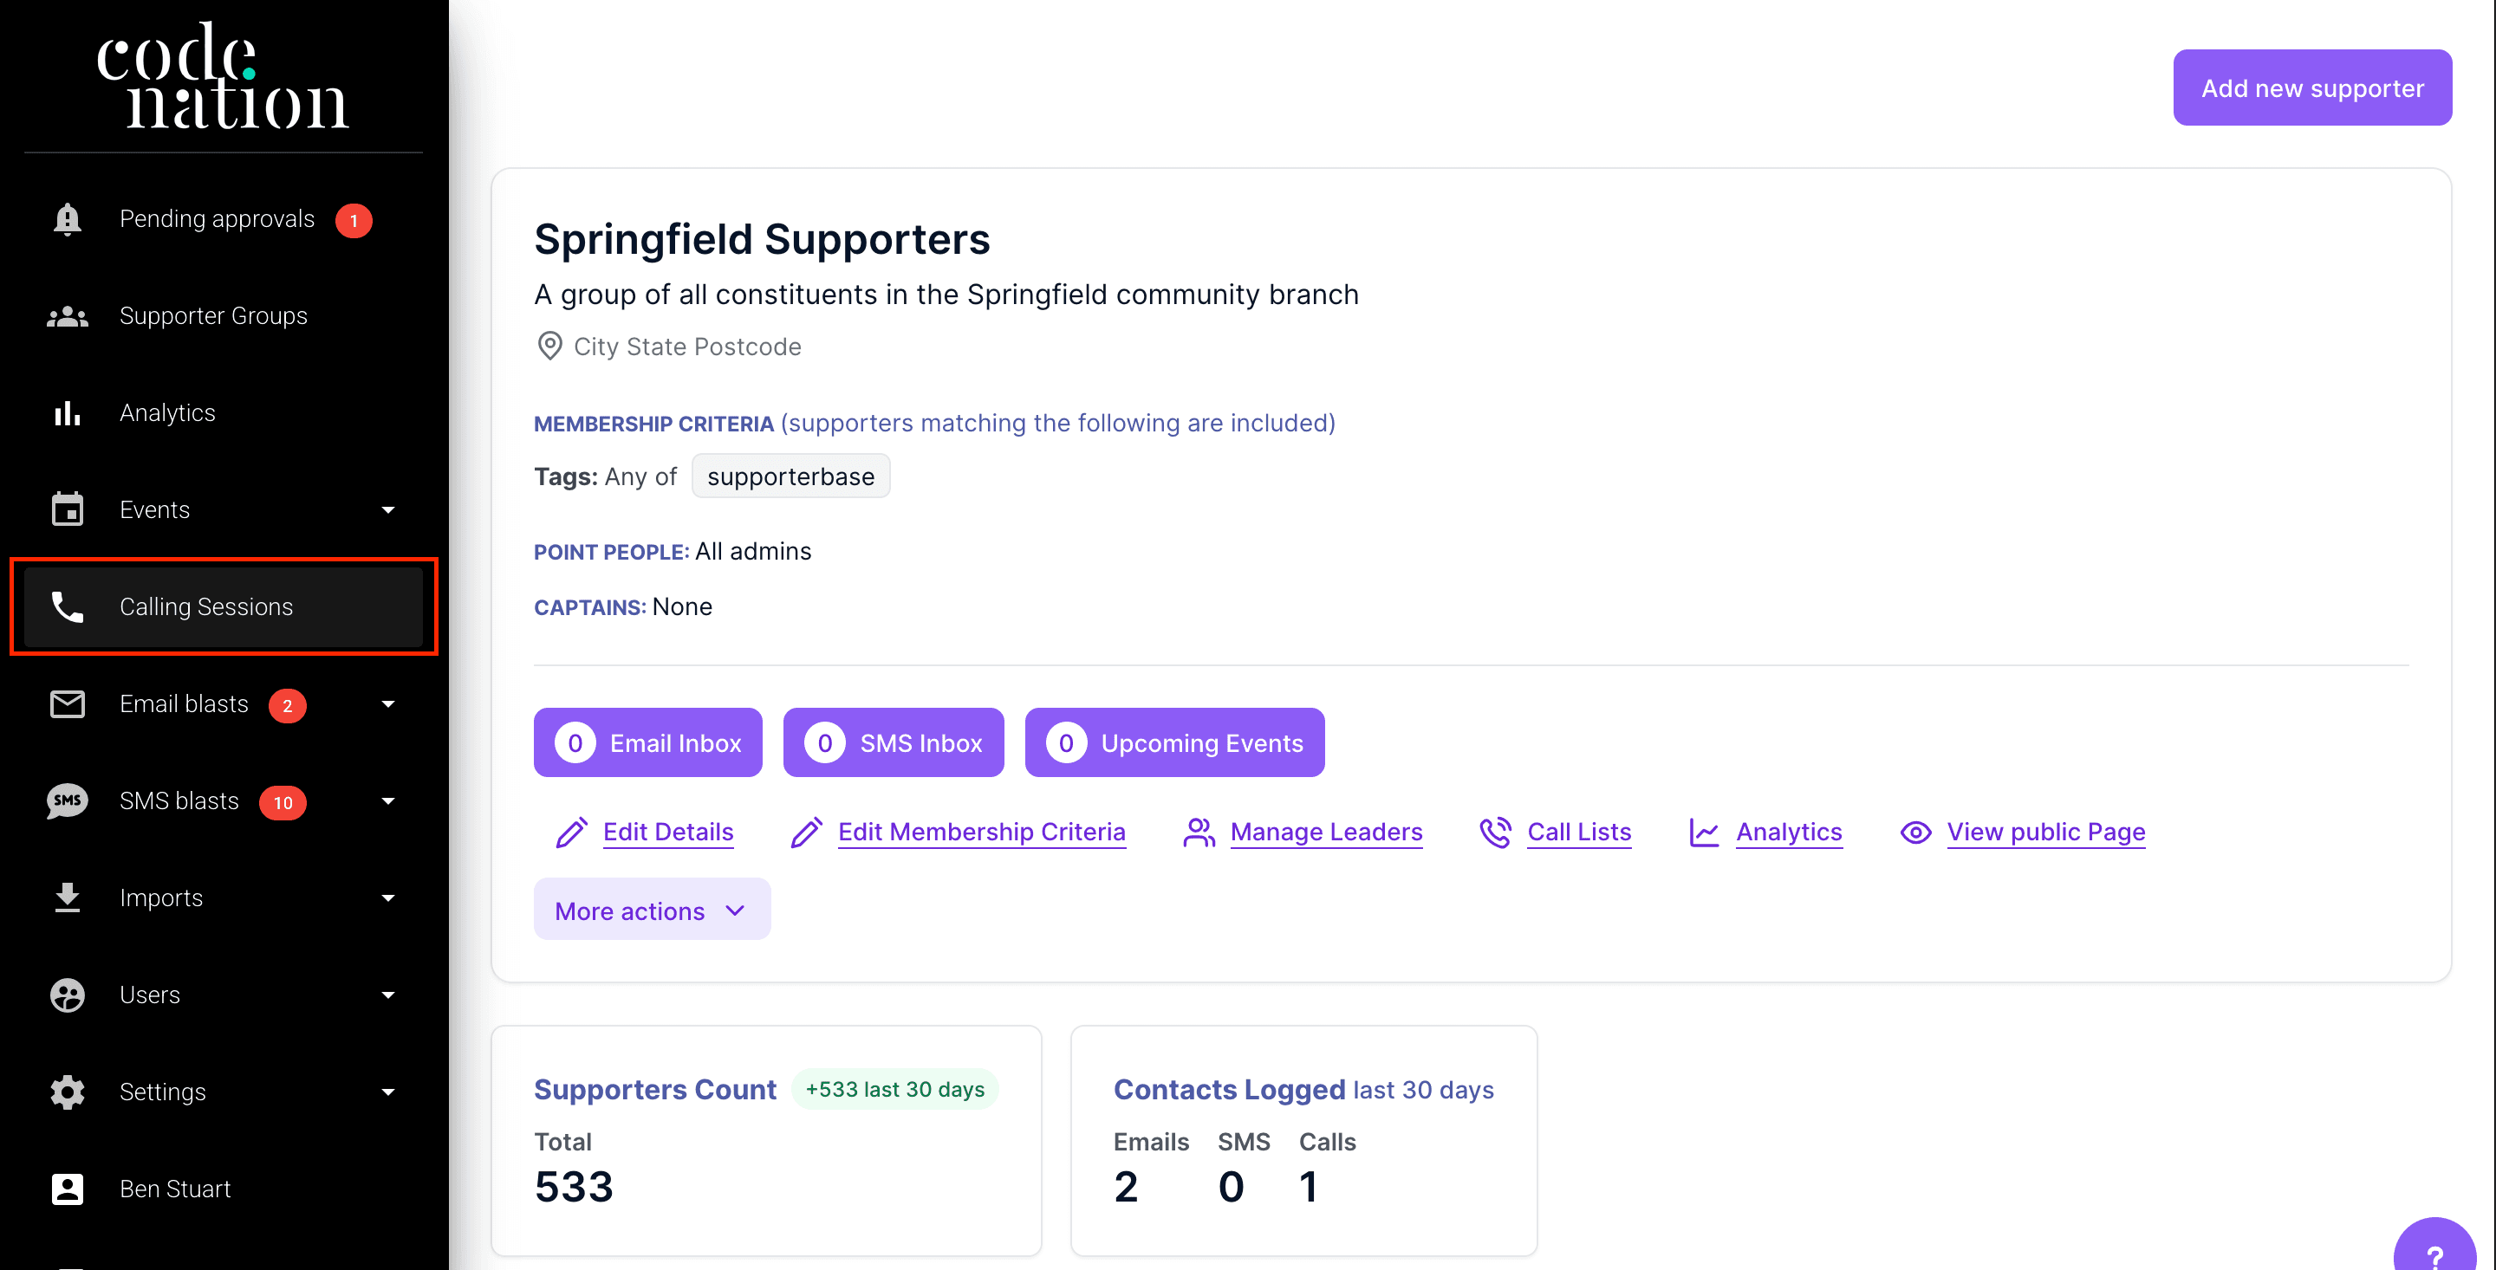Open the Users sidebar menu item
2496x1270 pixels.
150,995
